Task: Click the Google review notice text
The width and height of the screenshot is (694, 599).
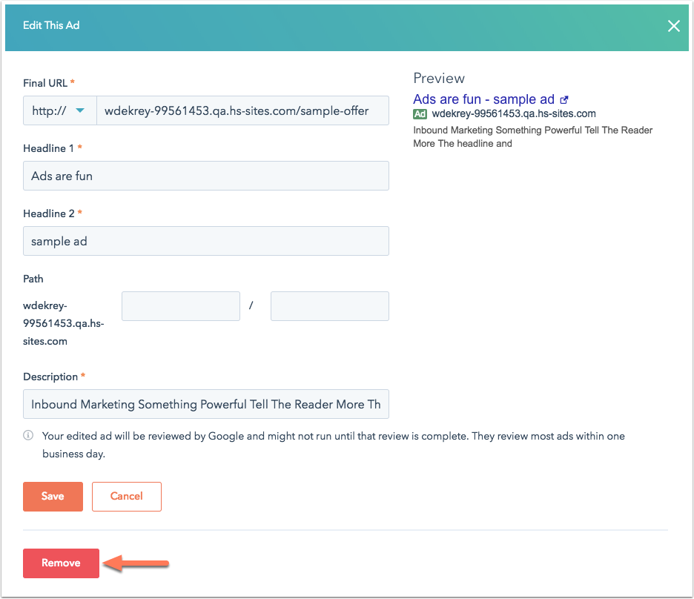Action: pos(334,445)
